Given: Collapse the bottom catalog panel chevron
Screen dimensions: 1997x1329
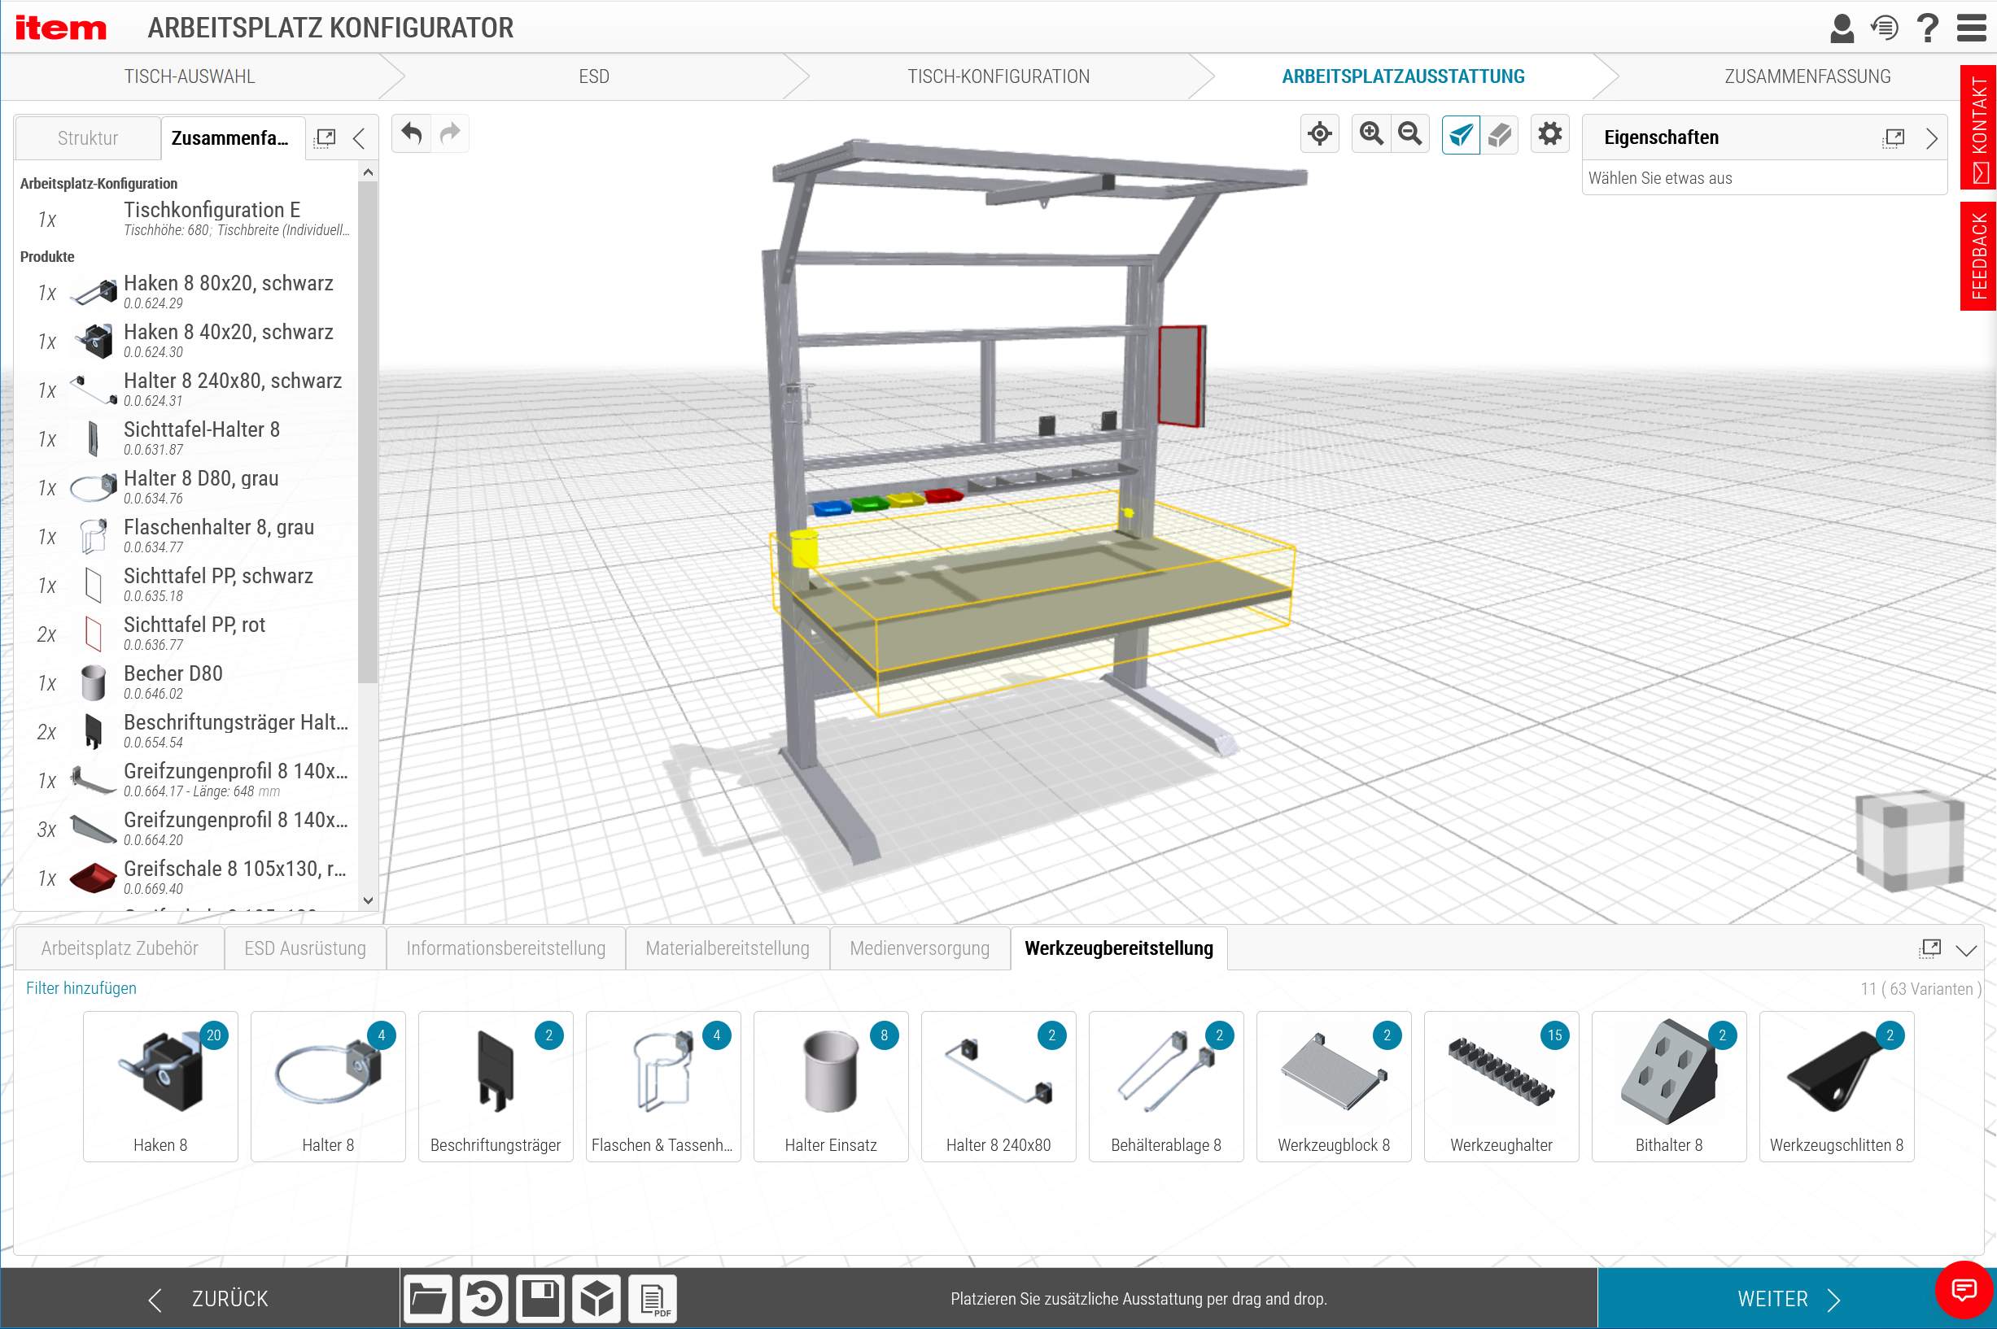Looking at the screenshot, I should click(1965, 950).
